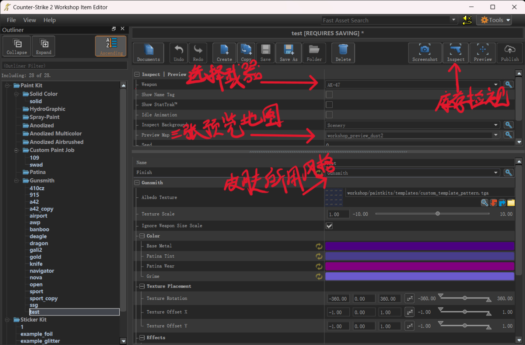Open the Inspect Background Scenery dropdown
The height and width of the screenshot is (345, 525).
click(413, 125)
